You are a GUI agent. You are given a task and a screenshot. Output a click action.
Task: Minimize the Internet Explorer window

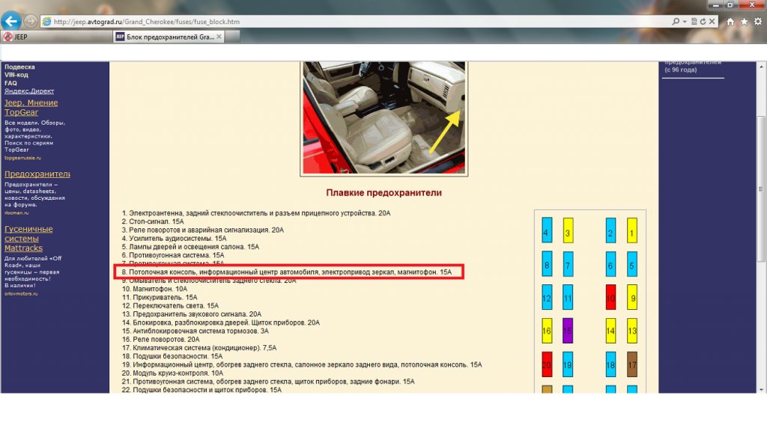point(715,5)
